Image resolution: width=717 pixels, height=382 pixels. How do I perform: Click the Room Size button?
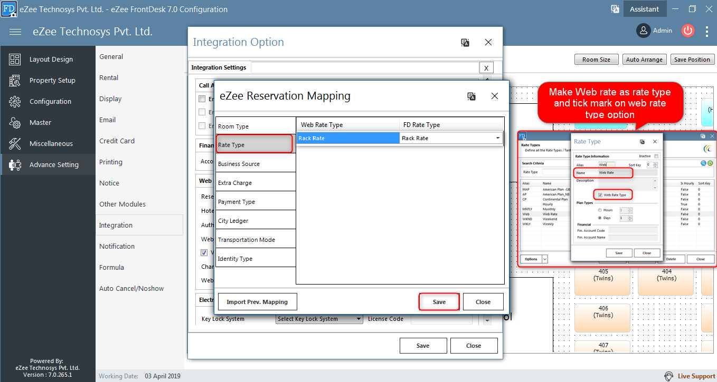click(596, 60)
